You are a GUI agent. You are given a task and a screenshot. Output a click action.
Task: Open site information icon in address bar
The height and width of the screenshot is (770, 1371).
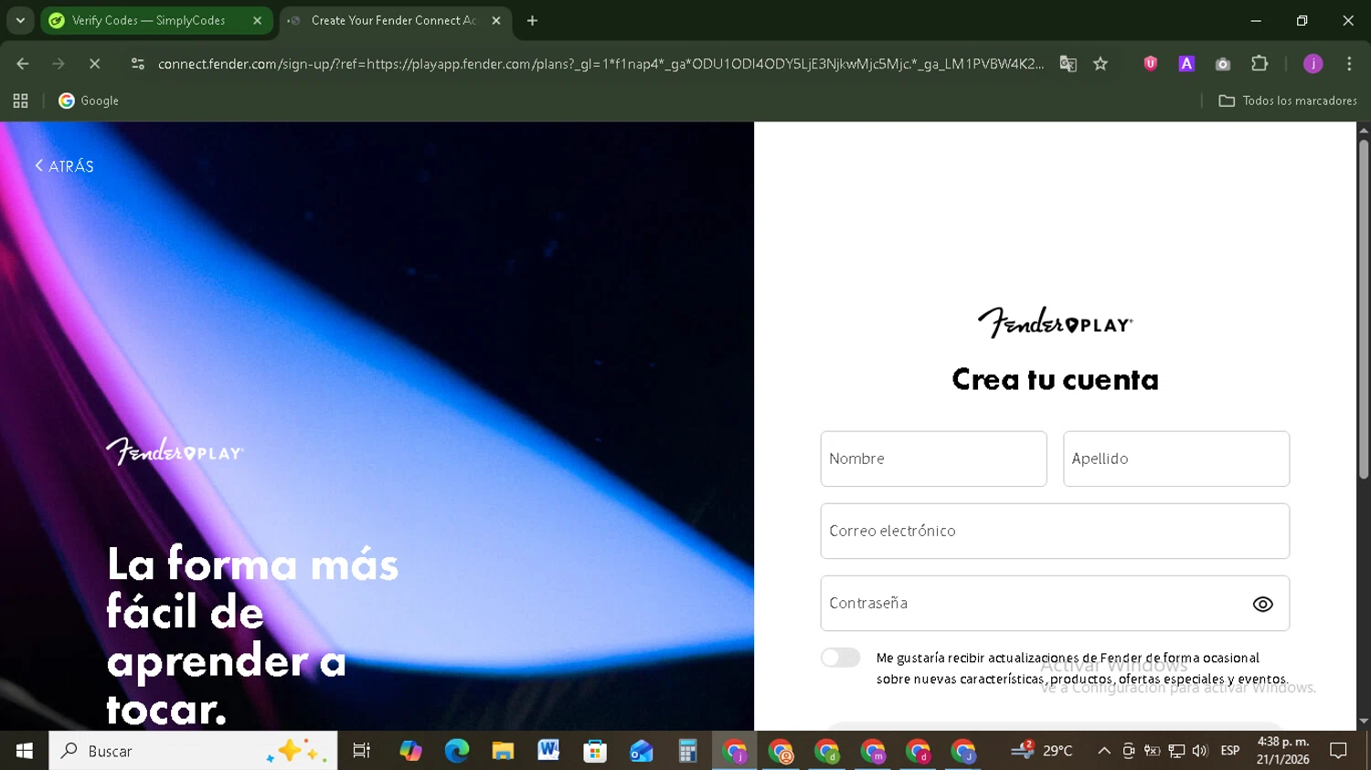coord(138,64)
